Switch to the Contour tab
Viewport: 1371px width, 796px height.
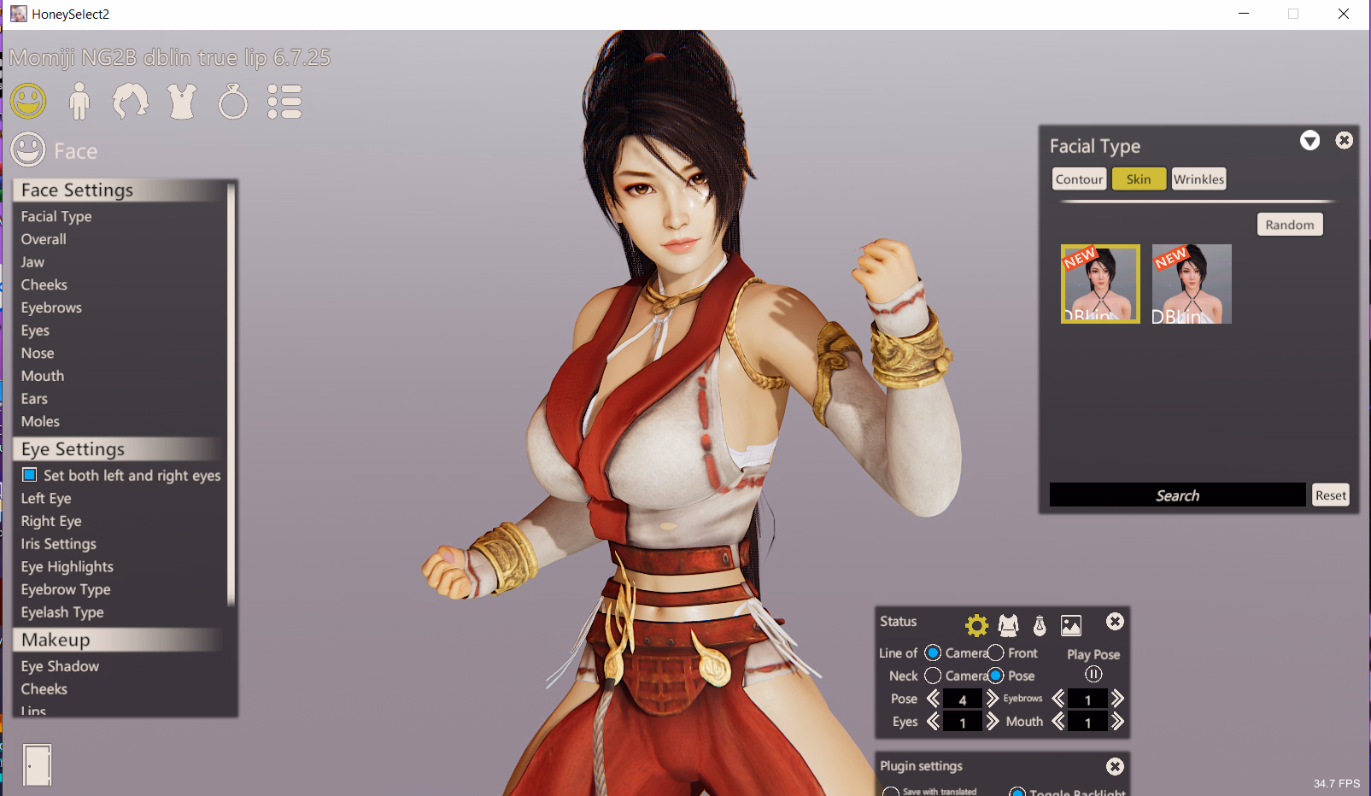1079,179
